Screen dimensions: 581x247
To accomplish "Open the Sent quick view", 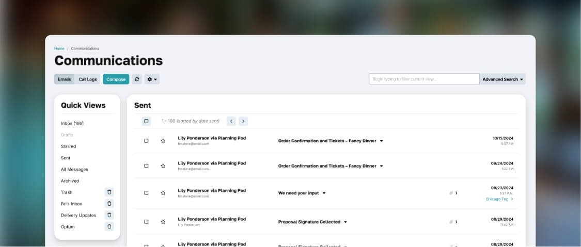I will click(x=66, y=158).
